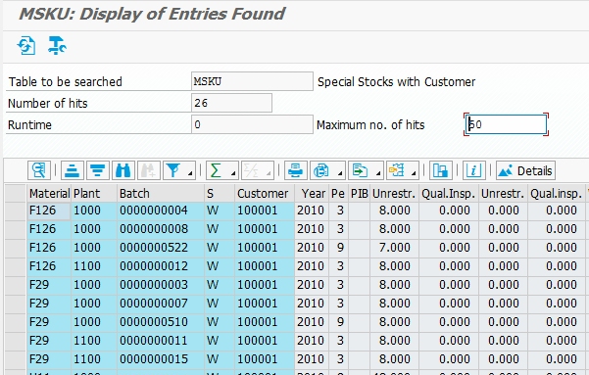Select the Year column header

(312, 193)
